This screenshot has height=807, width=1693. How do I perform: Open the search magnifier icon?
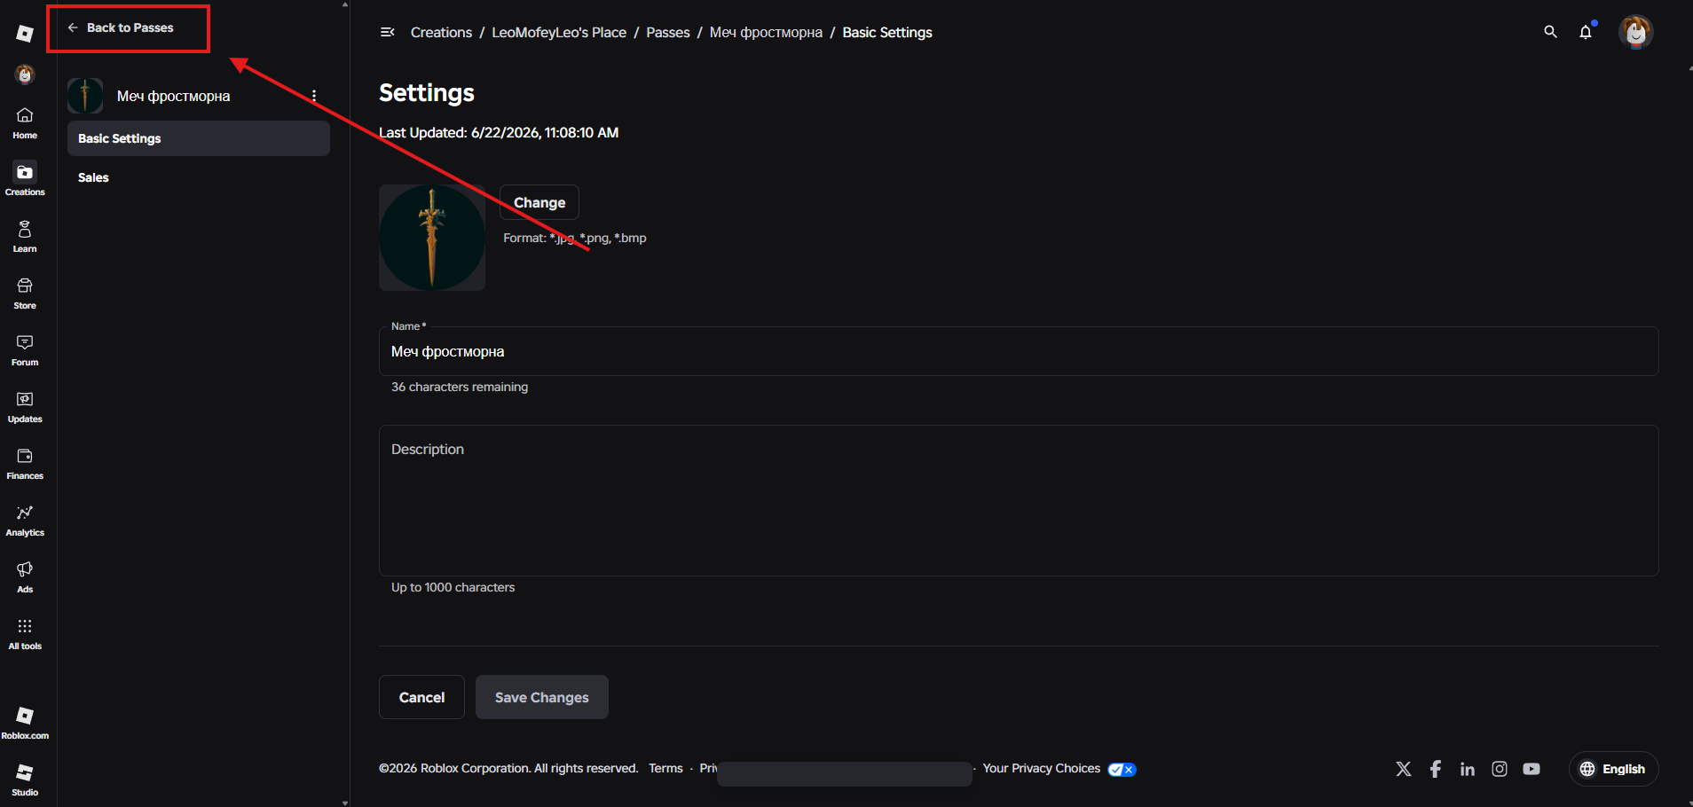tap(1550, 32)
